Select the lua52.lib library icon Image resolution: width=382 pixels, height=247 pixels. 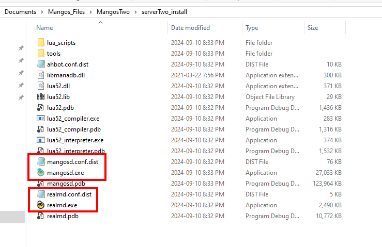click(41, 97)
